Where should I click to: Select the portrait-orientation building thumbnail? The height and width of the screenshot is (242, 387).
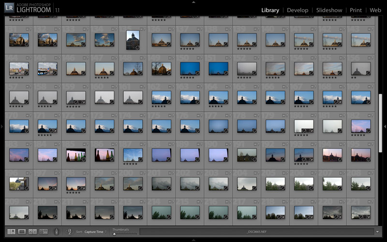(x=133, y=40)
